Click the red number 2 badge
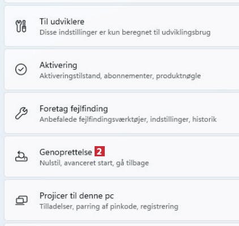Viewport: 239px width, 226px height. tap(100, 151)
